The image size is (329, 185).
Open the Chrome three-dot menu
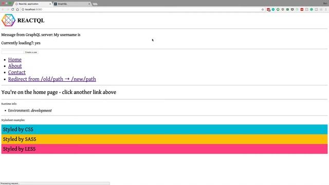click(326, 9)
